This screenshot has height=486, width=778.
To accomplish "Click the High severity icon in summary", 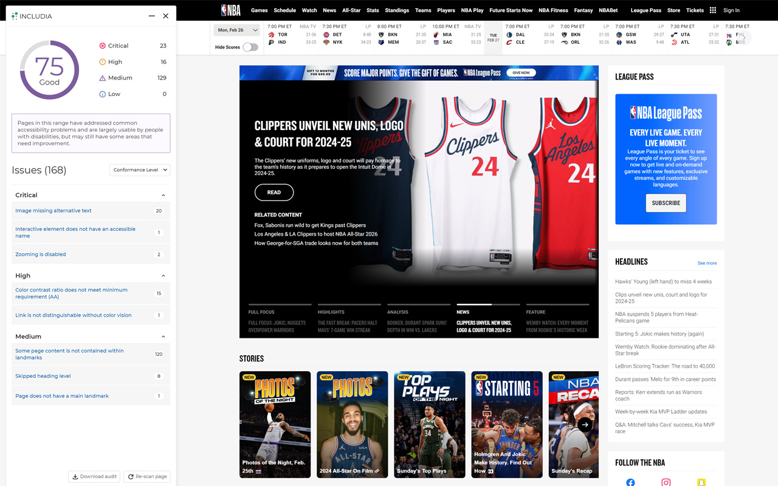I will (102, 62).
